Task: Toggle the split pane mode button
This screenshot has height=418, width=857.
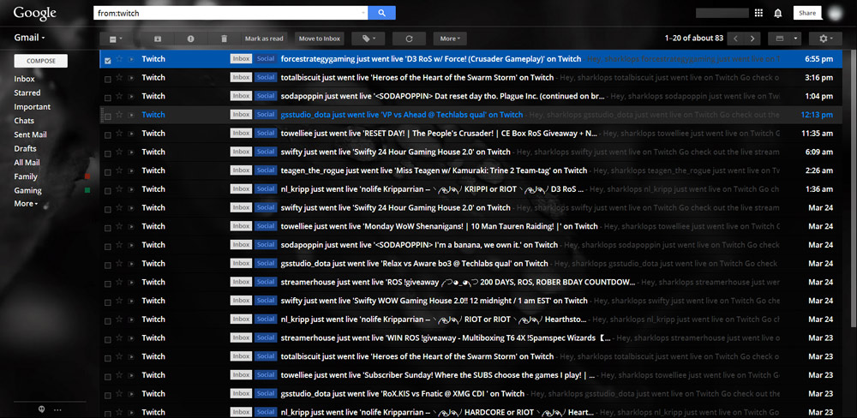Action: (779, 39)
